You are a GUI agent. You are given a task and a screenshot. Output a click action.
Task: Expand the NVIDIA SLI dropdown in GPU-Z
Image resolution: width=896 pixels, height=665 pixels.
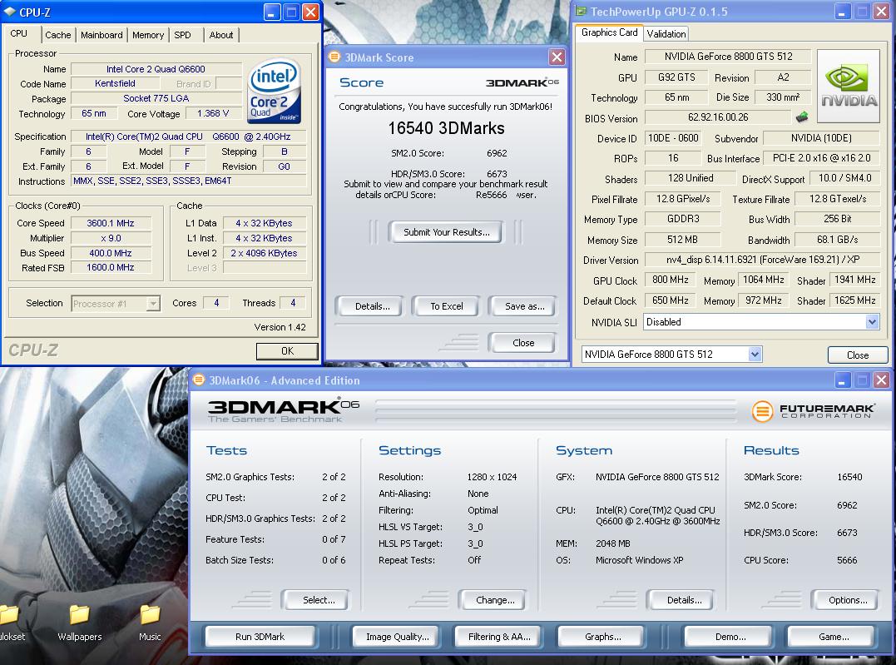click(871, 322)
